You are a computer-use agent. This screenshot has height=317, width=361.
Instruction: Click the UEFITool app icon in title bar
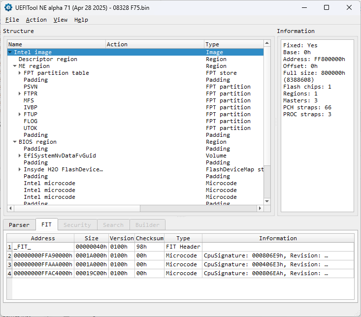[8, 7]
